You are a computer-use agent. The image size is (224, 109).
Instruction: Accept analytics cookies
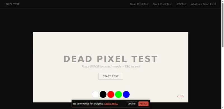(143, 104)
